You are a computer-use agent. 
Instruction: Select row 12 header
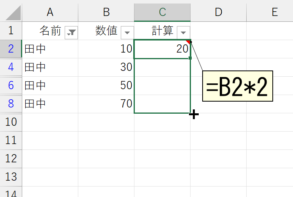coord(11,158)
